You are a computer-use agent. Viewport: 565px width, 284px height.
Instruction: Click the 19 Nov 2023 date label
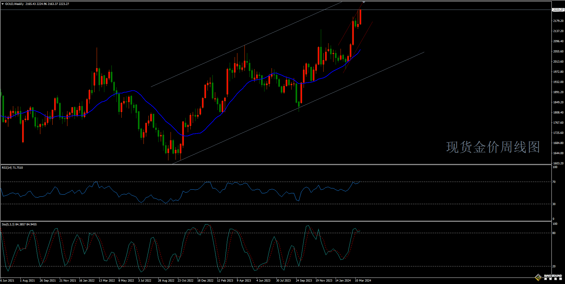[x=324, y=281]
